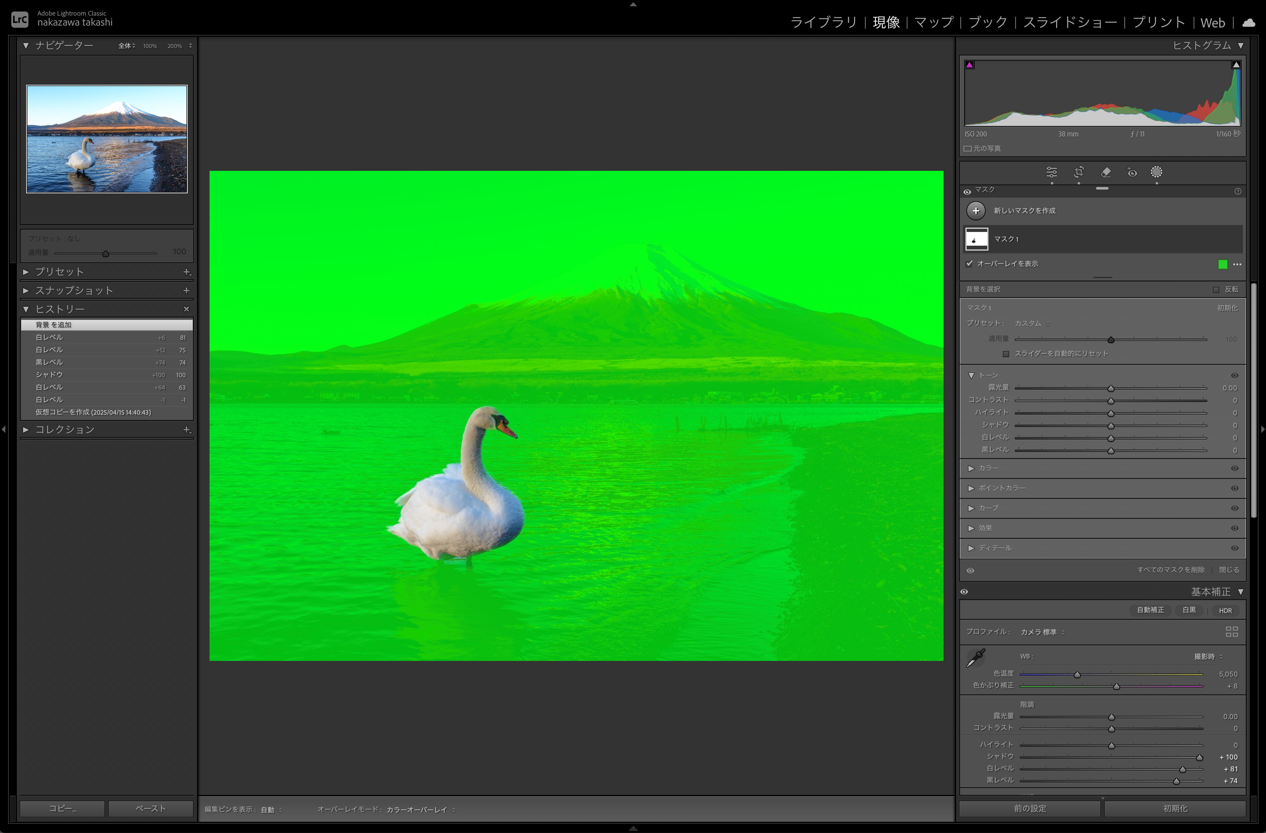Select the Healing eraser tool icon
The height and width of the screenshot is (833, 1266).
[x=1106, y=172]
